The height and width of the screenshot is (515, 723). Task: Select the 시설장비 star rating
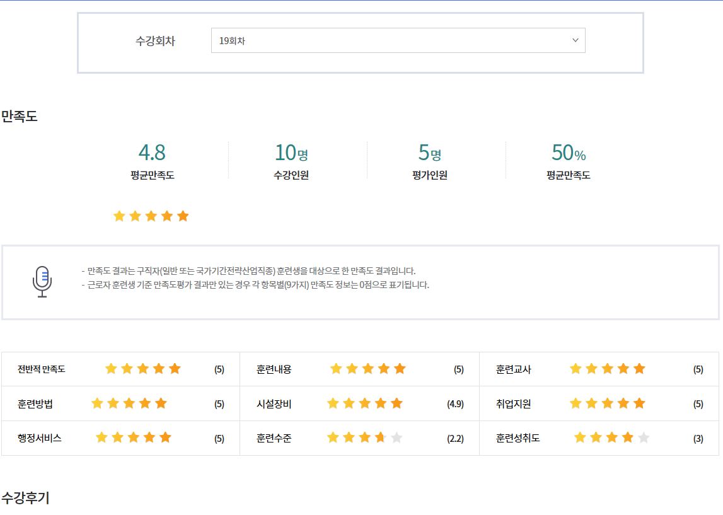[x=364, y=403]
